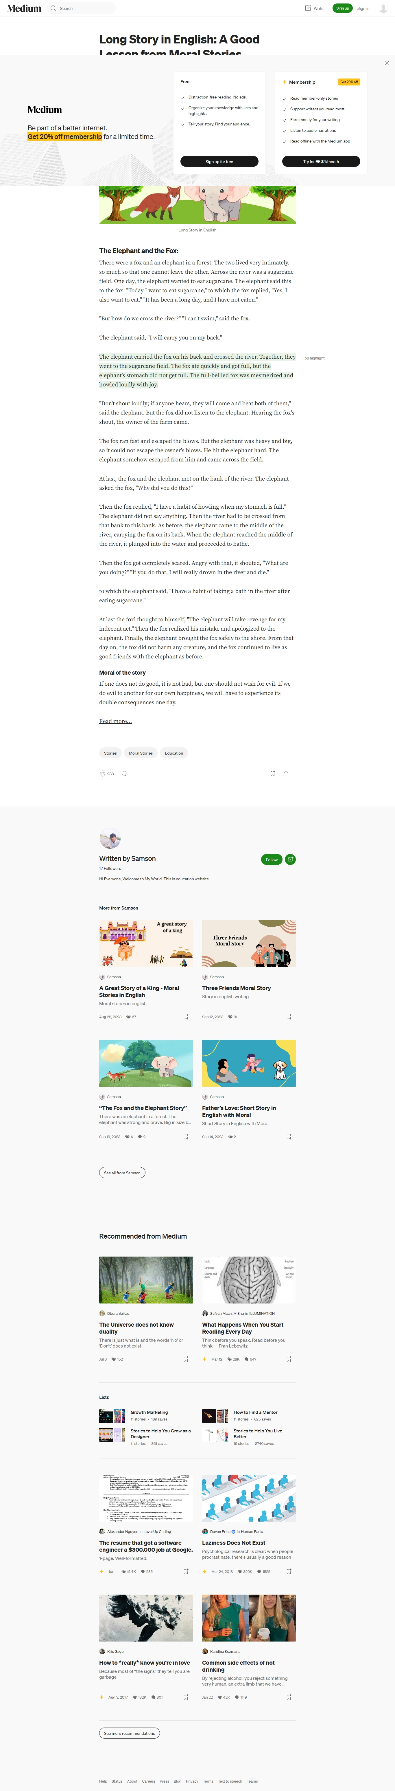The width and height of the screenshot is (395, 1791).
Task: Select the Education tag
Action: click(174, 753)
